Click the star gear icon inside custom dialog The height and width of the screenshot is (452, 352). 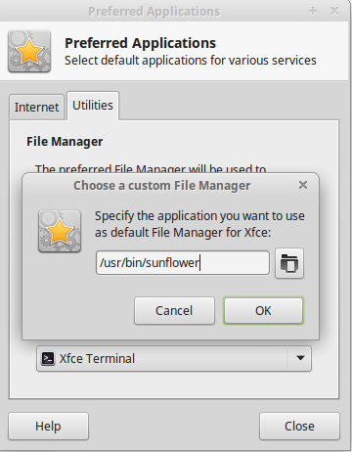click(x=60, y=231)
